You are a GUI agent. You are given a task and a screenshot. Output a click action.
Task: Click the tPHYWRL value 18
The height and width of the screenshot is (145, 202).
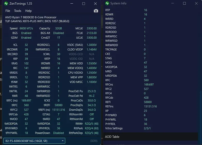point(26,133)
